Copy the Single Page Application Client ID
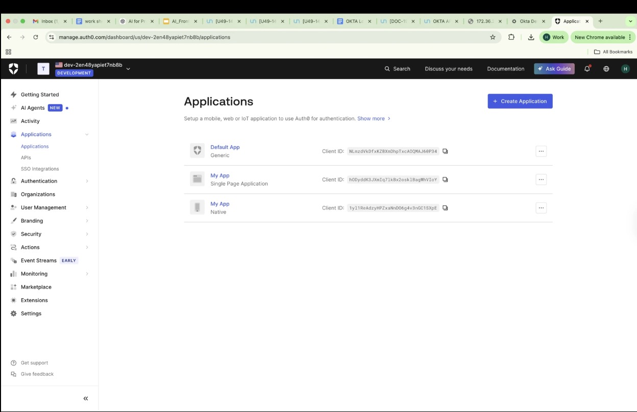637x412 pixels. pyautogui.click(x=445, y=179)
